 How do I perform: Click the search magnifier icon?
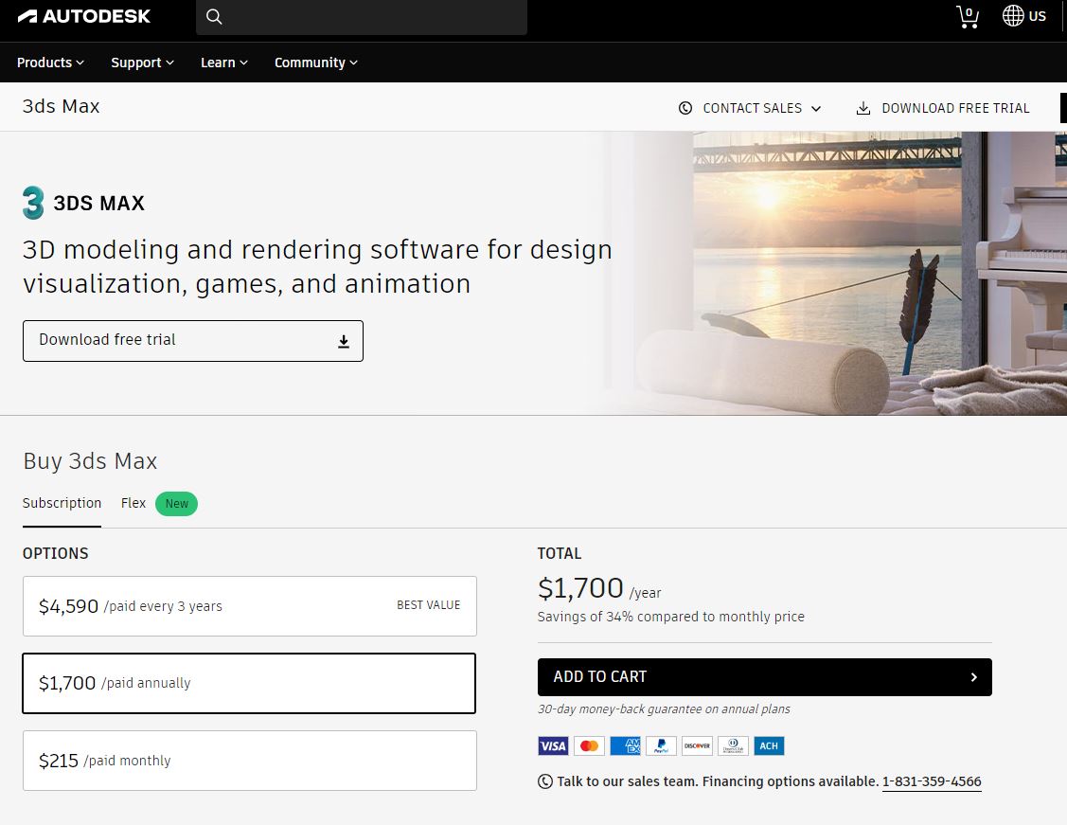click(214, 16)
